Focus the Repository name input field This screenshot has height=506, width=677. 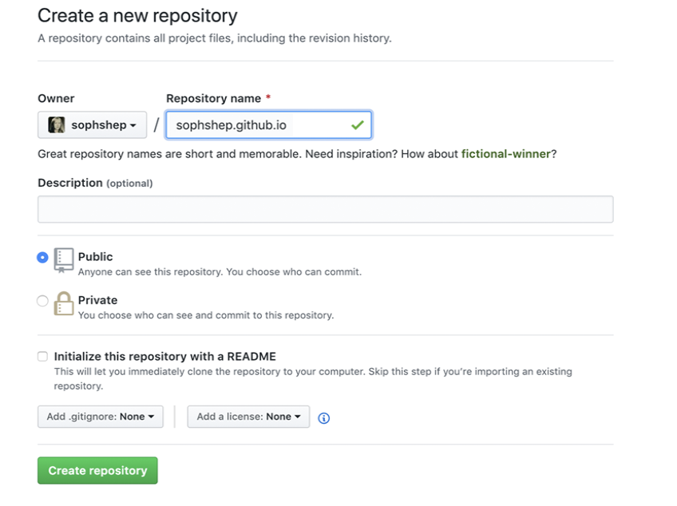point(268,125)
